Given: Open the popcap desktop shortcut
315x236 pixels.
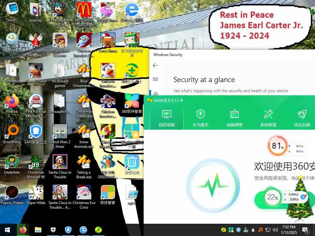Looking at the screenshot, I should [36, 12].
